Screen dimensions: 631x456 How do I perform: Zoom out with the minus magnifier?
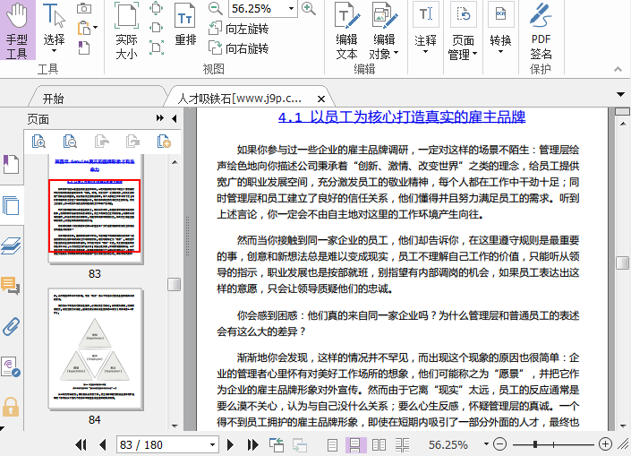[x=216, y=9]
